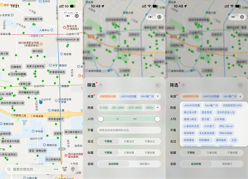The image size is (248, 179).
Task: Select 自动控制 in right screen 名称 row
Action: pyautogui.click(x=196, y=164)
